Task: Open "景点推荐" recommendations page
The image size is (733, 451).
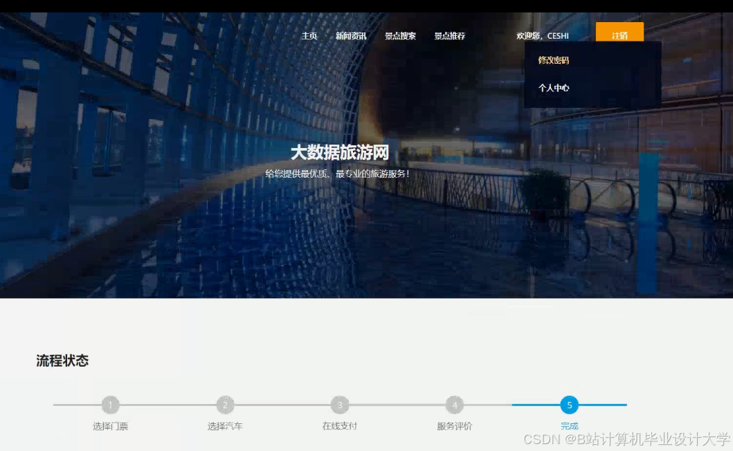Action: pos(451,35)
